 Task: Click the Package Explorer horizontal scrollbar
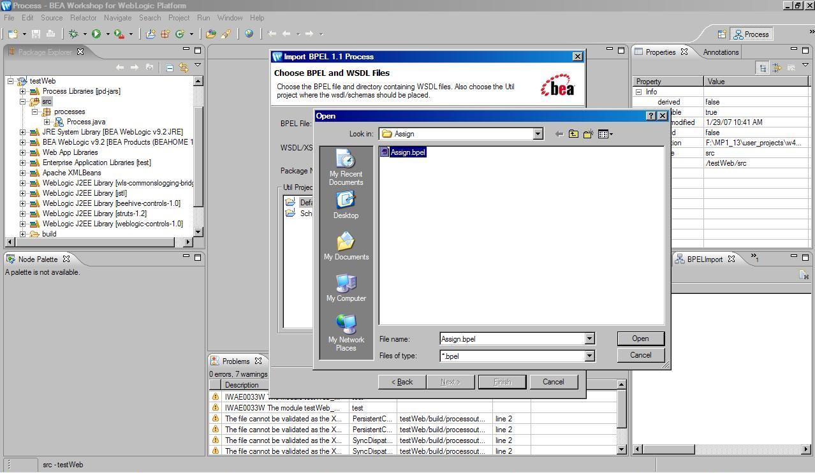pos(99,242)
